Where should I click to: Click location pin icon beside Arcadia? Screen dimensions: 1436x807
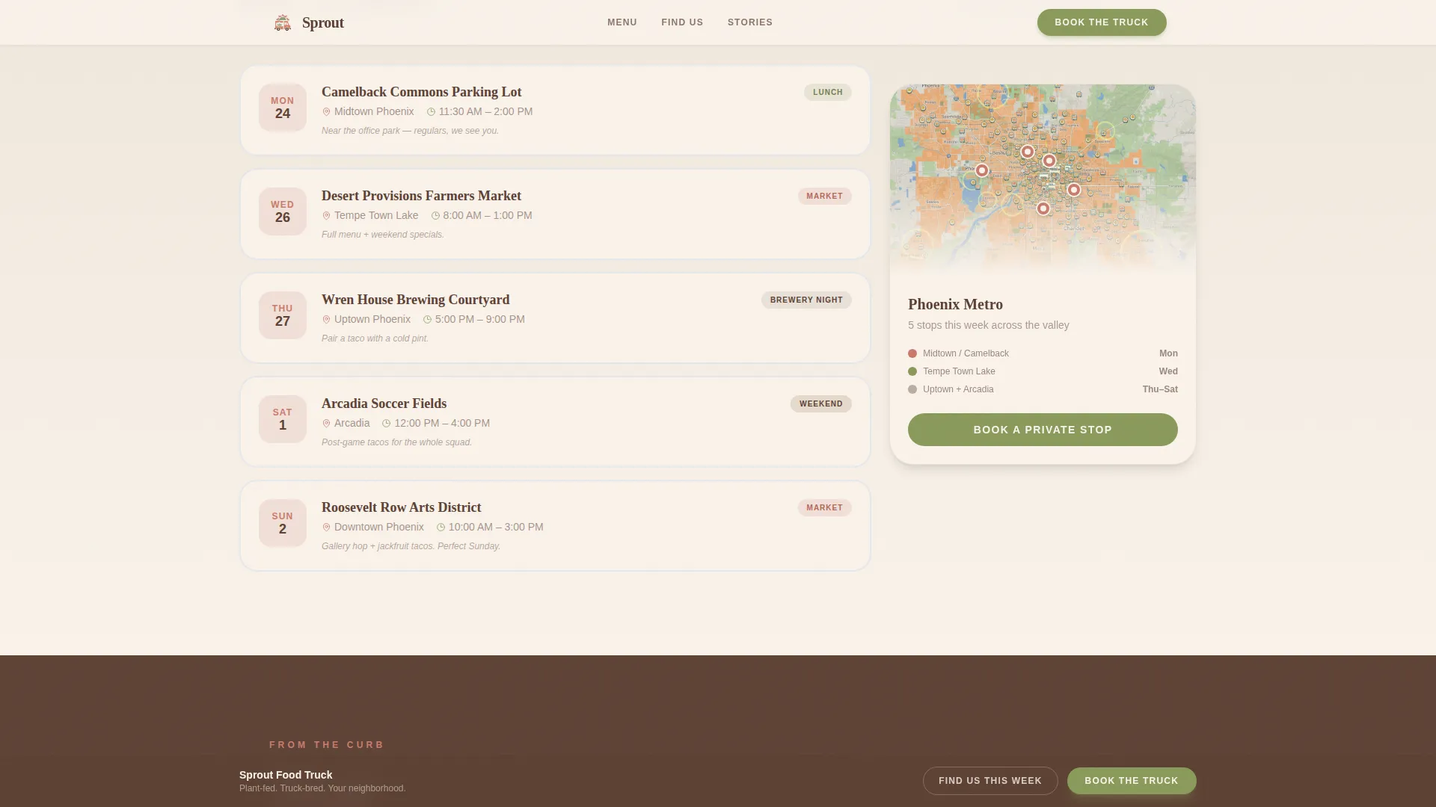(x=326, y=424)
